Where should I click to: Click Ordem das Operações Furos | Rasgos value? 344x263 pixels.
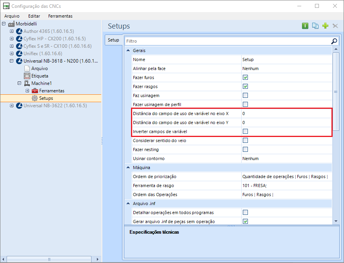coord(287,195)
